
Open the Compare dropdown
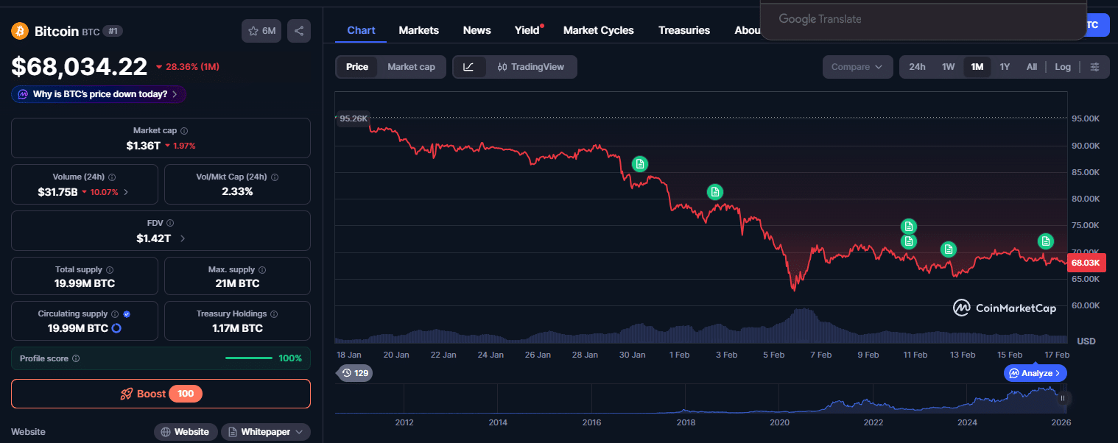coord(857,66)
